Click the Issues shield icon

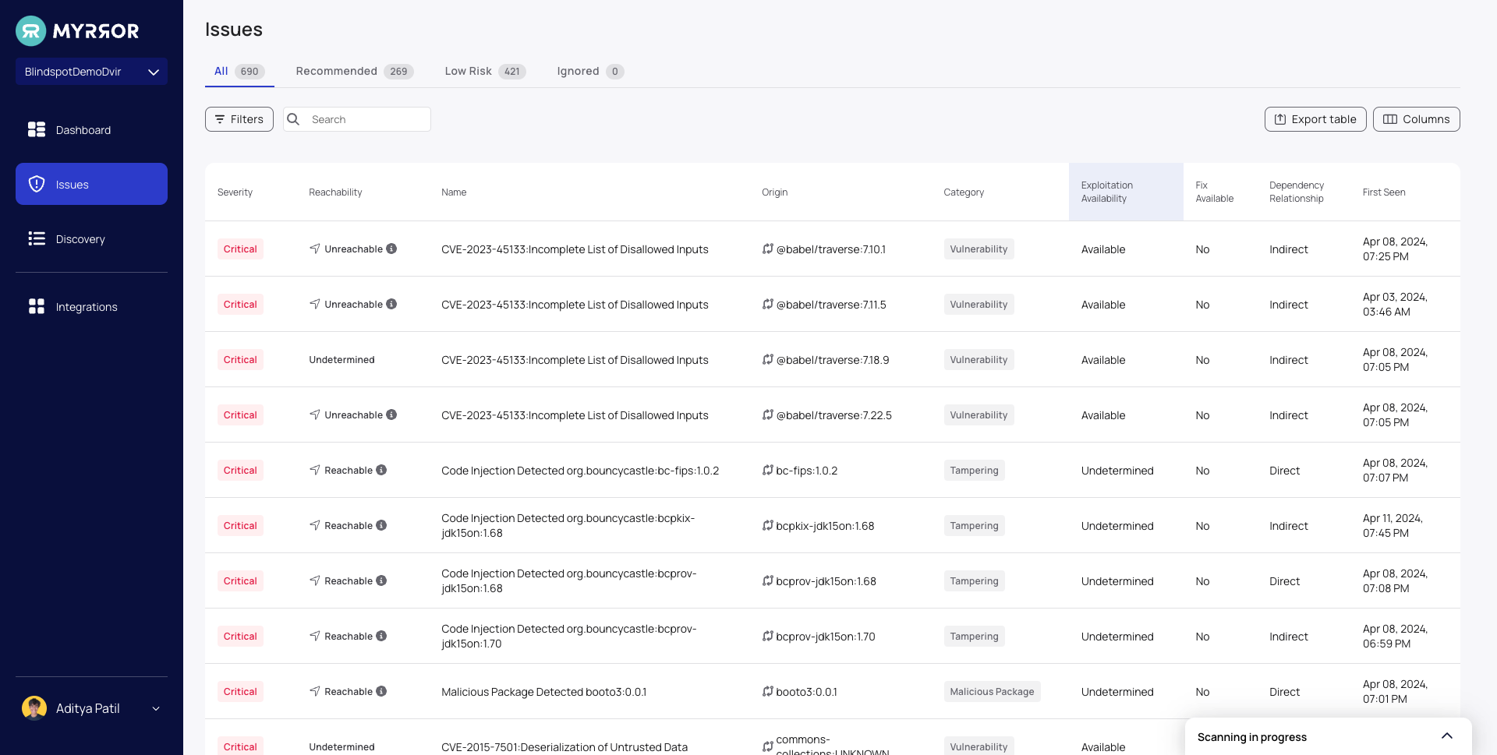point(37,184)
